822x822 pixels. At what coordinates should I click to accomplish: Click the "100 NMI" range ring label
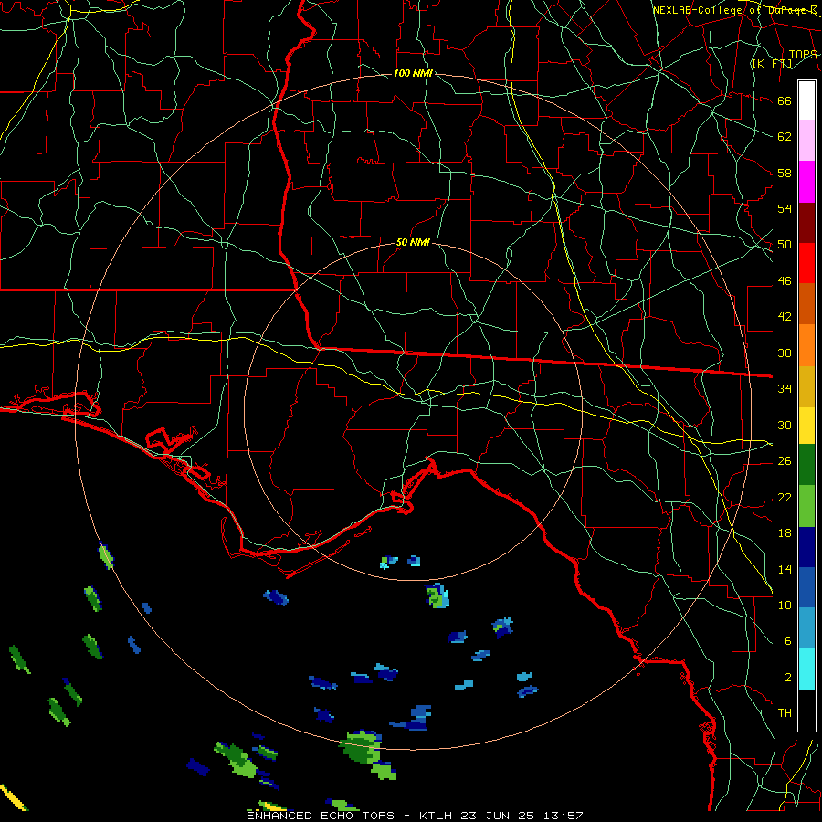[413, 73]
